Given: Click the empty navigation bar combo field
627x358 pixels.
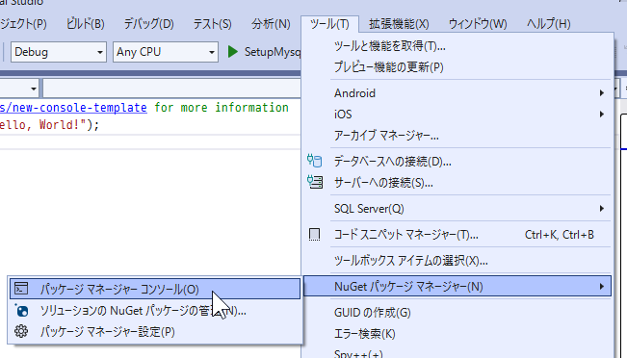Looking at the screenshot, I should tap(171, 88).
